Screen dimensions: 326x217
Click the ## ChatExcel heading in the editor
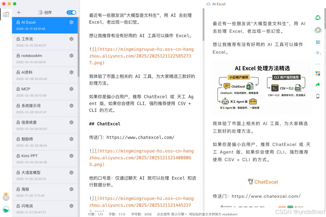(105, 124)
